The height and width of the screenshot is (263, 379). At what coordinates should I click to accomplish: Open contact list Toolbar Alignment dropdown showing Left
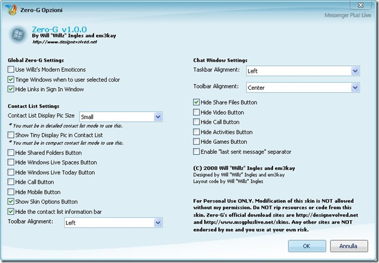[114, 222]
